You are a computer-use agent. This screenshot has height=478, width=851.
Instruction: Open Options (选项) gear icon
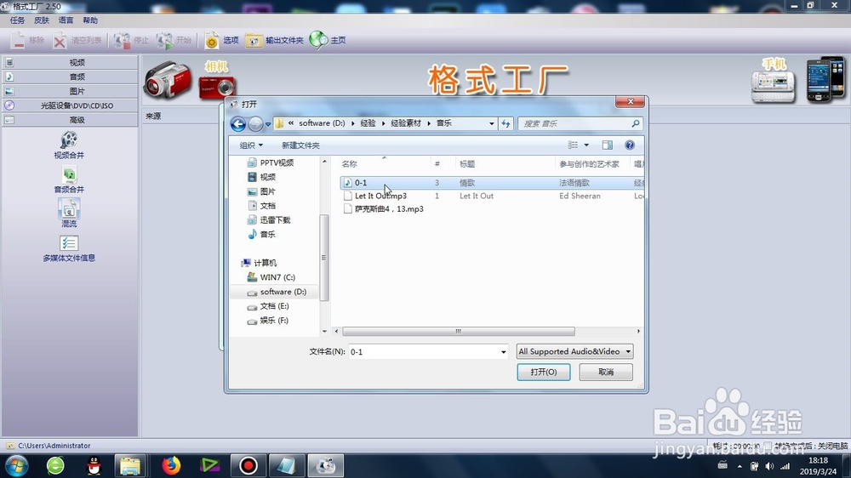tap(212, 40)
